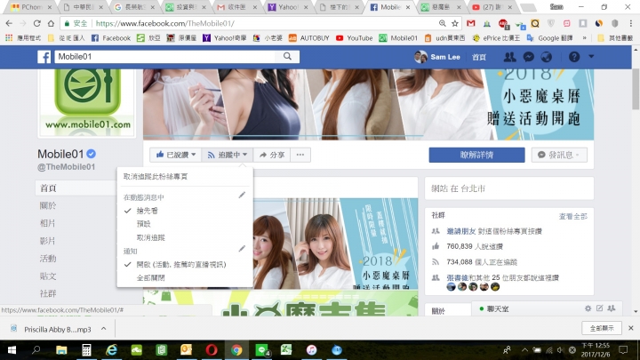
Task: Expand bookmarks overflow chevron
Action: [x=584, y=38]
